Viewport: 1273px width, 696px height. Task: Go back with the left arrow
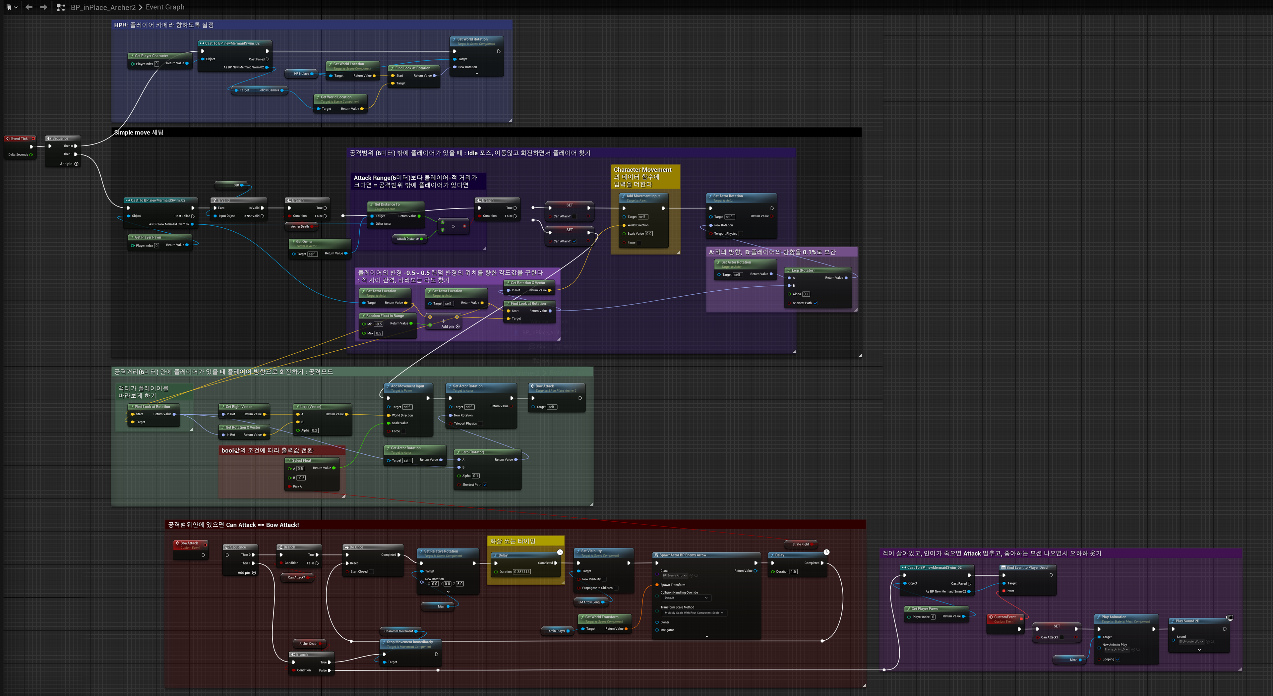(29, 7)
